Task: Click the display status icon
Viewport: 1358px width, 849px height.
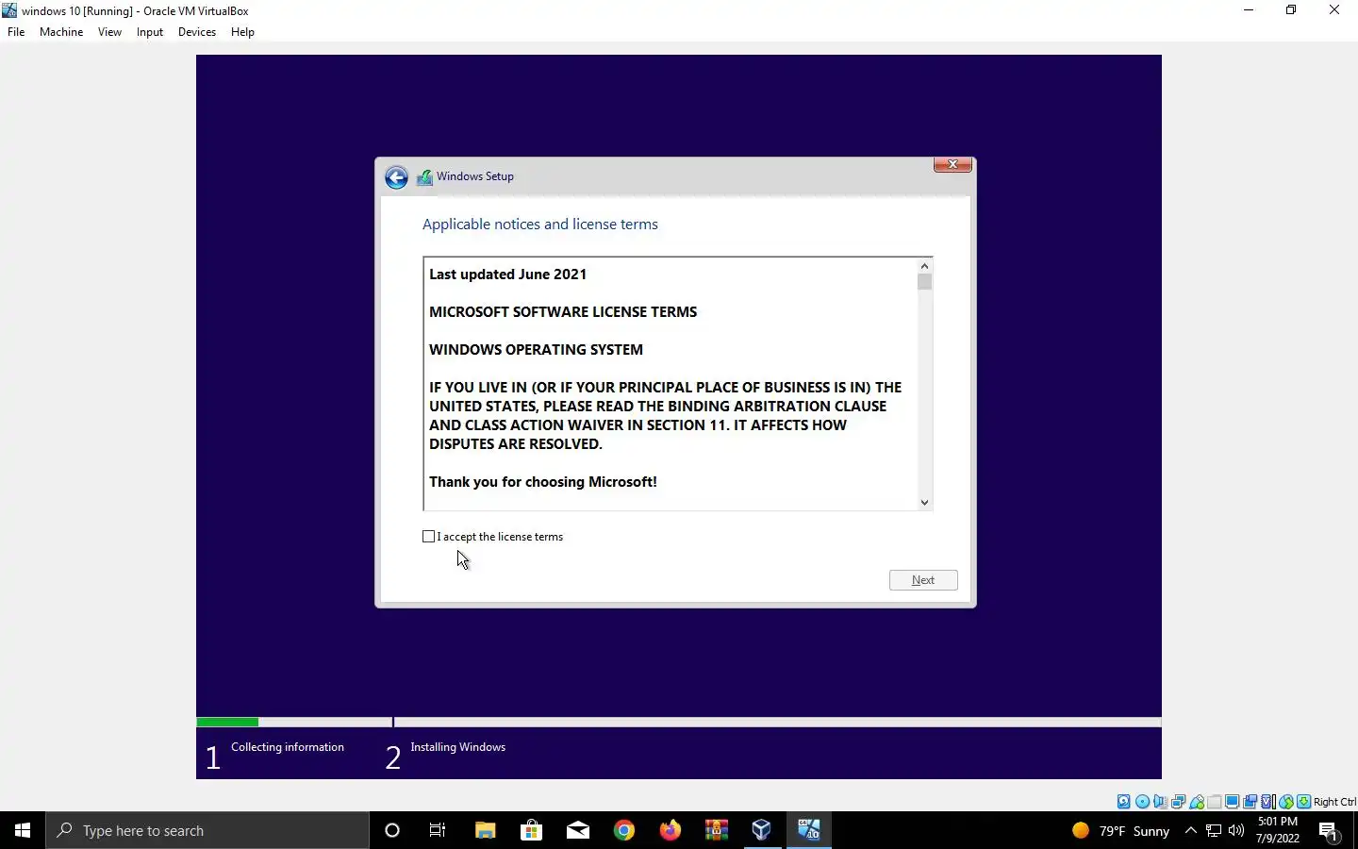Action: [1232, 802]
